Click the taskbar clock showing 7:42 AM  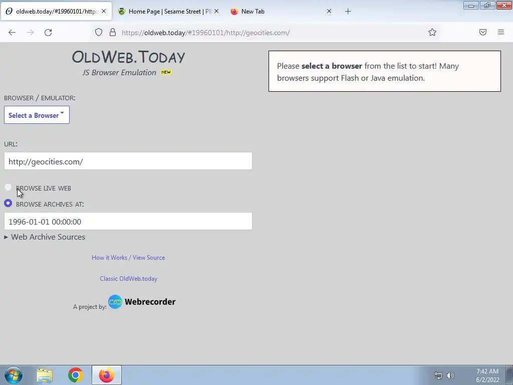(487, 375)
